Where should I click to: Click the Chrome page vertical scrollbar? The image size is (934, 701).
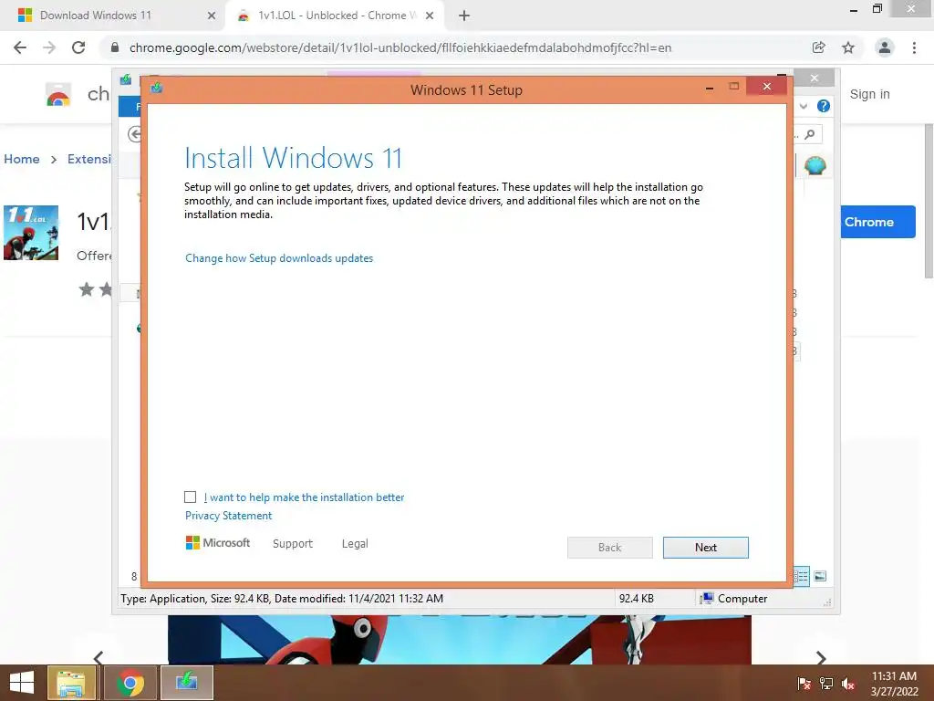pyautogui.click(x=929, y=201)
